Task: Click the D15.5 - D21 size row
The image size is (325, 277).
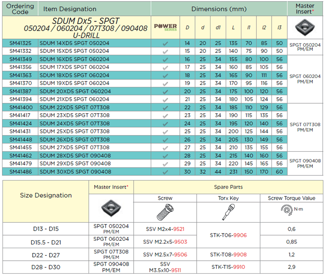Action: point(46,242)
